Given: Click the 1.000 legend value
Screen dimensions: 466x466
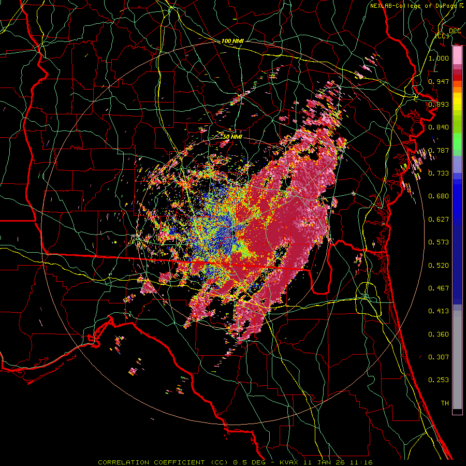Looking at the screenshot, I should [x=439, y=58].
